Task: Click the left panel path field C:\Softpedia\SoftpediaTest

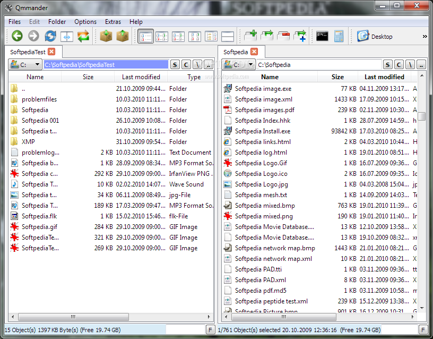Action: pyautogui.click(x=106, y=65)
